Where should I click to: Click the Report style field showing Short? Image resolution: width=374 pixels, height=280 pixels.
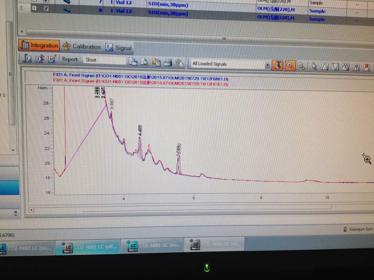point(104,60)
